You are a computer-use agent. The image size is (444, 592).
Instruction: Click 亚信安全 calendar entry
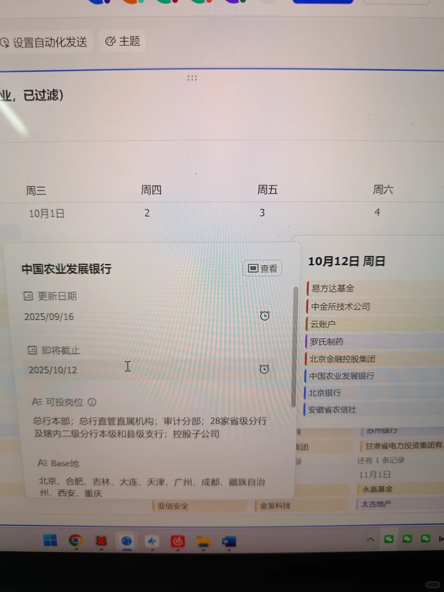199,506
